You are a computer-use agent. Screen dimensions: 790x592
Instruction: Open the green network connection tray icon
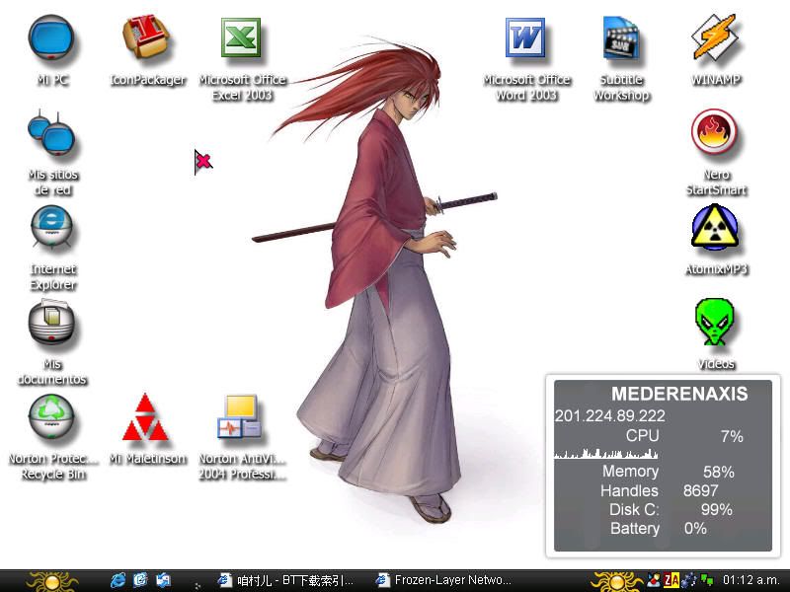(707, 580)
